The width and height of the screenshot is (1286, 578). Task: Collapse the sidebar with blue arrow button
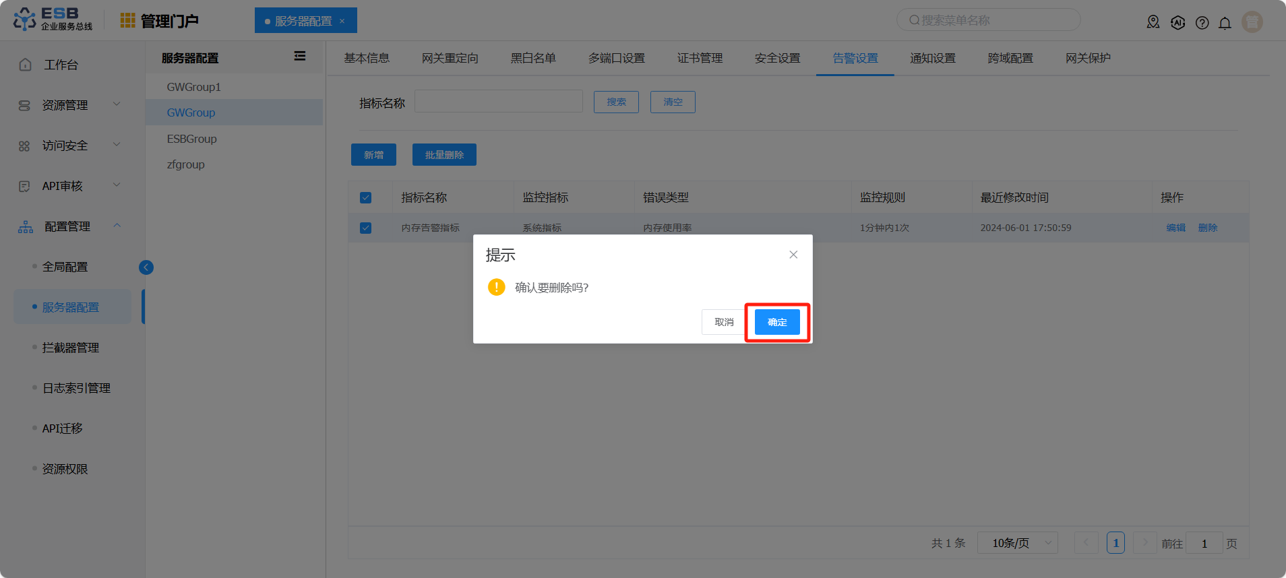click(146, 267)
